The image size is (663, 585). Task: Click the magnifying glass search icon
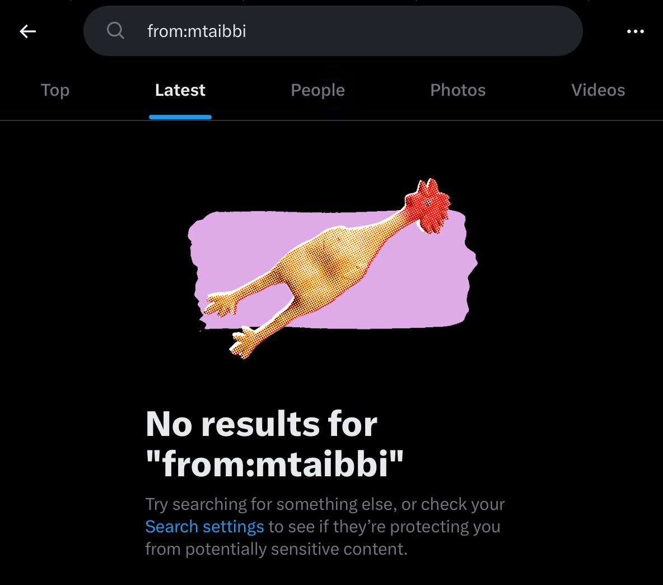[x=115, y=31]
